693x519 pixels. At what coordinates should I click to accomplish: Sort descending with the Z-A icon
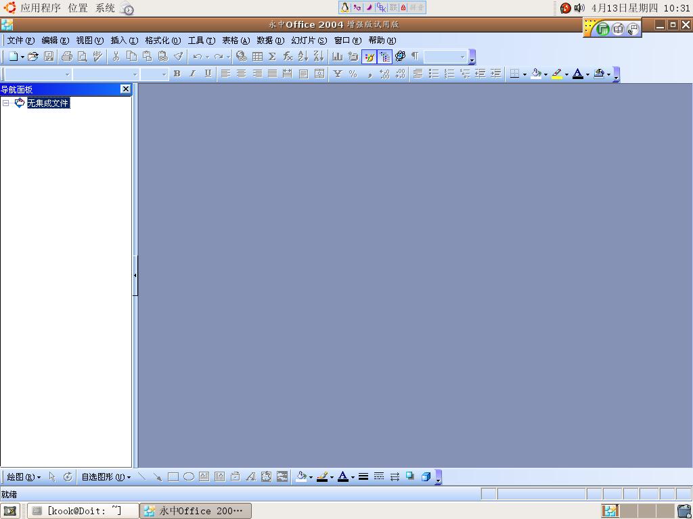point(319,57)
